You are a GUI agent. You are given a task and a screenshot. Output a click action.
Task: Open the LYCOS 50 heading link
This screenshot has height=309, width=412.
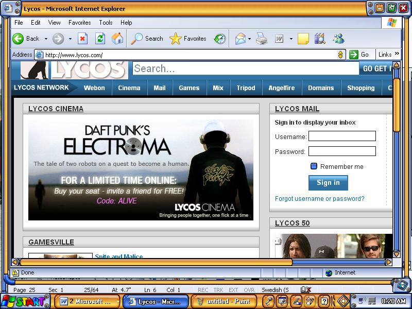click(292, 223)
